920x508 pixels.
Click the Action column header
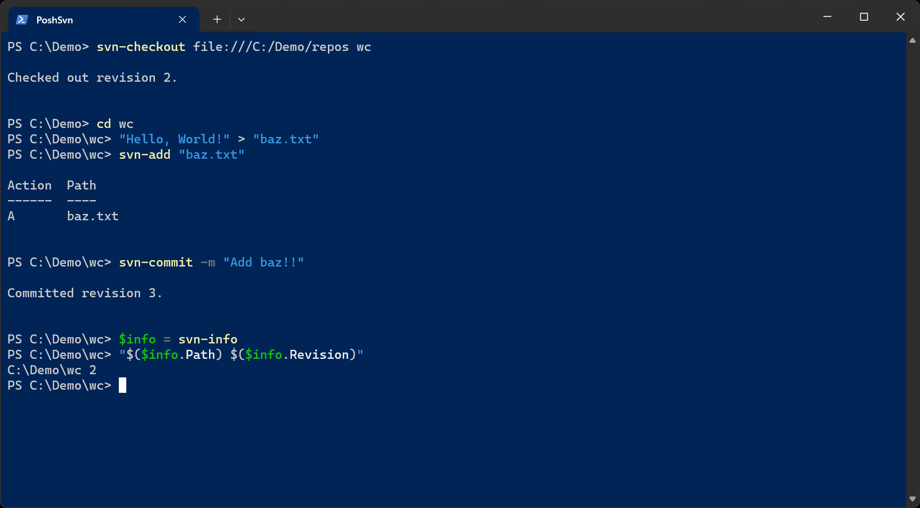(30, 185)
